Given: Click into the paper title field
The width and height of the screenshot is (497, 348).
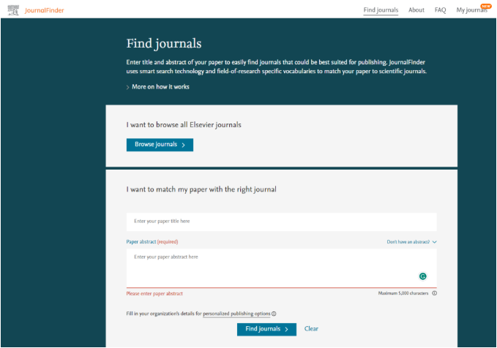Looking at the screenshot, I should [282, 222].
